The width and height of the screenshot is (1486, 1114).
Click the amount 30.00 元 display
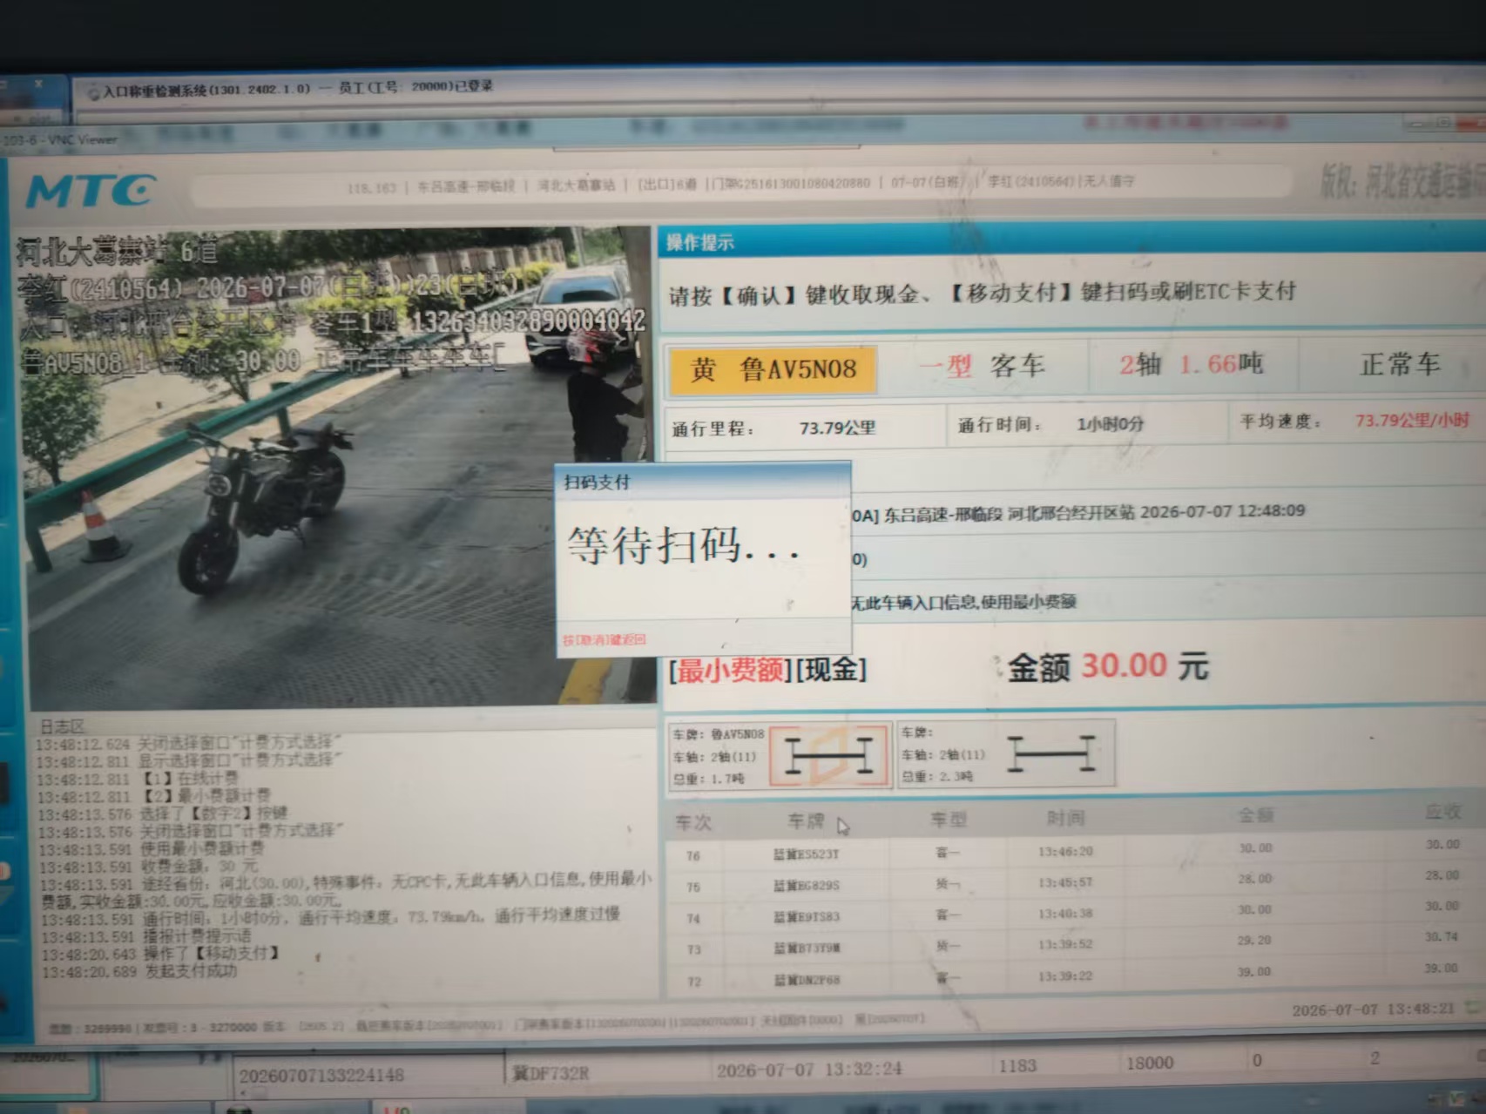[x=1108, y=666]
